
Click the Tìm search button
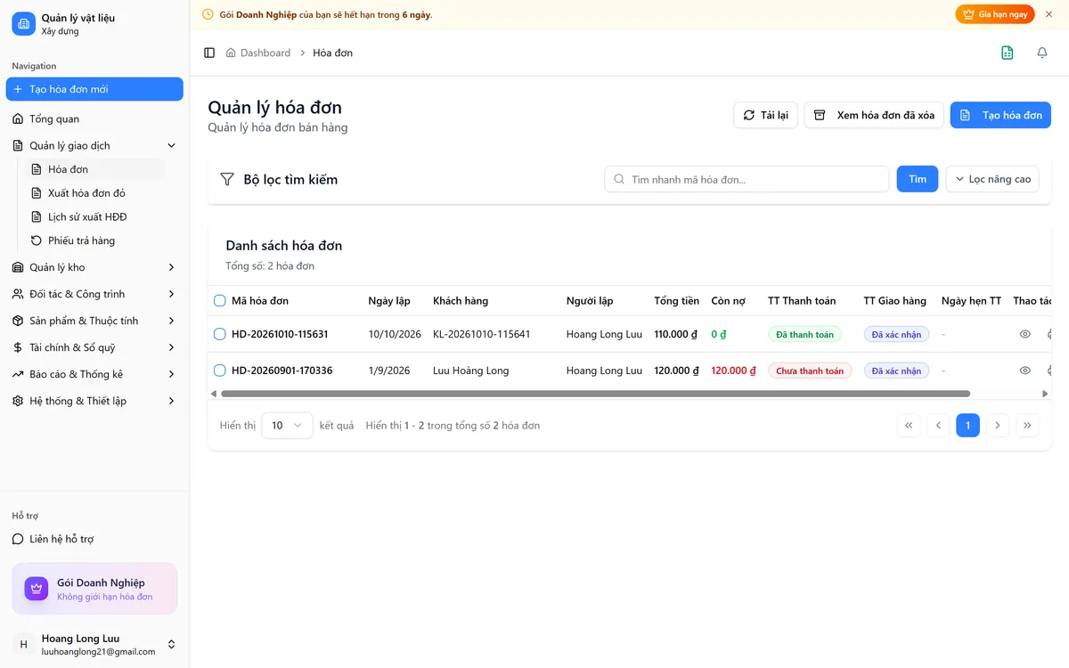[x=917, y=179]
